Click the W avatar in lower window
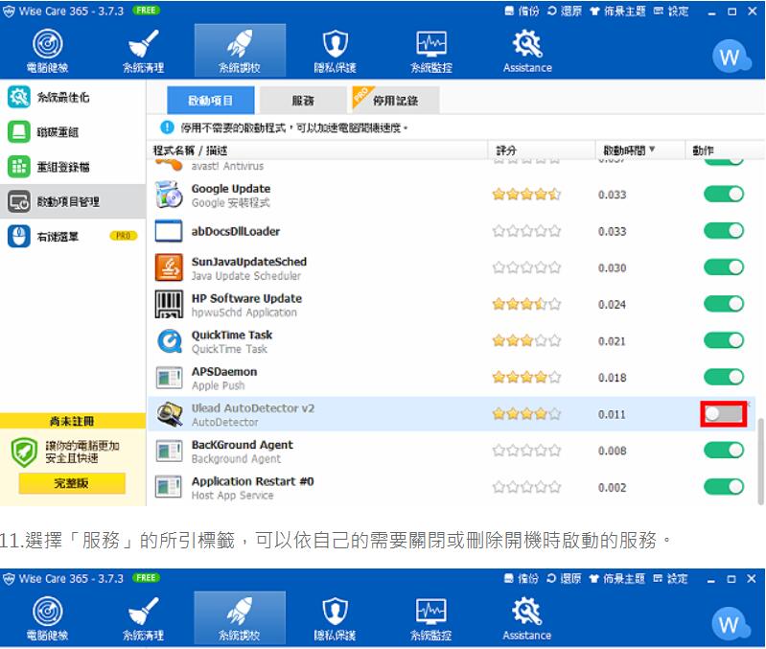This screenshot has height=649, width=766. coord(729,625)
